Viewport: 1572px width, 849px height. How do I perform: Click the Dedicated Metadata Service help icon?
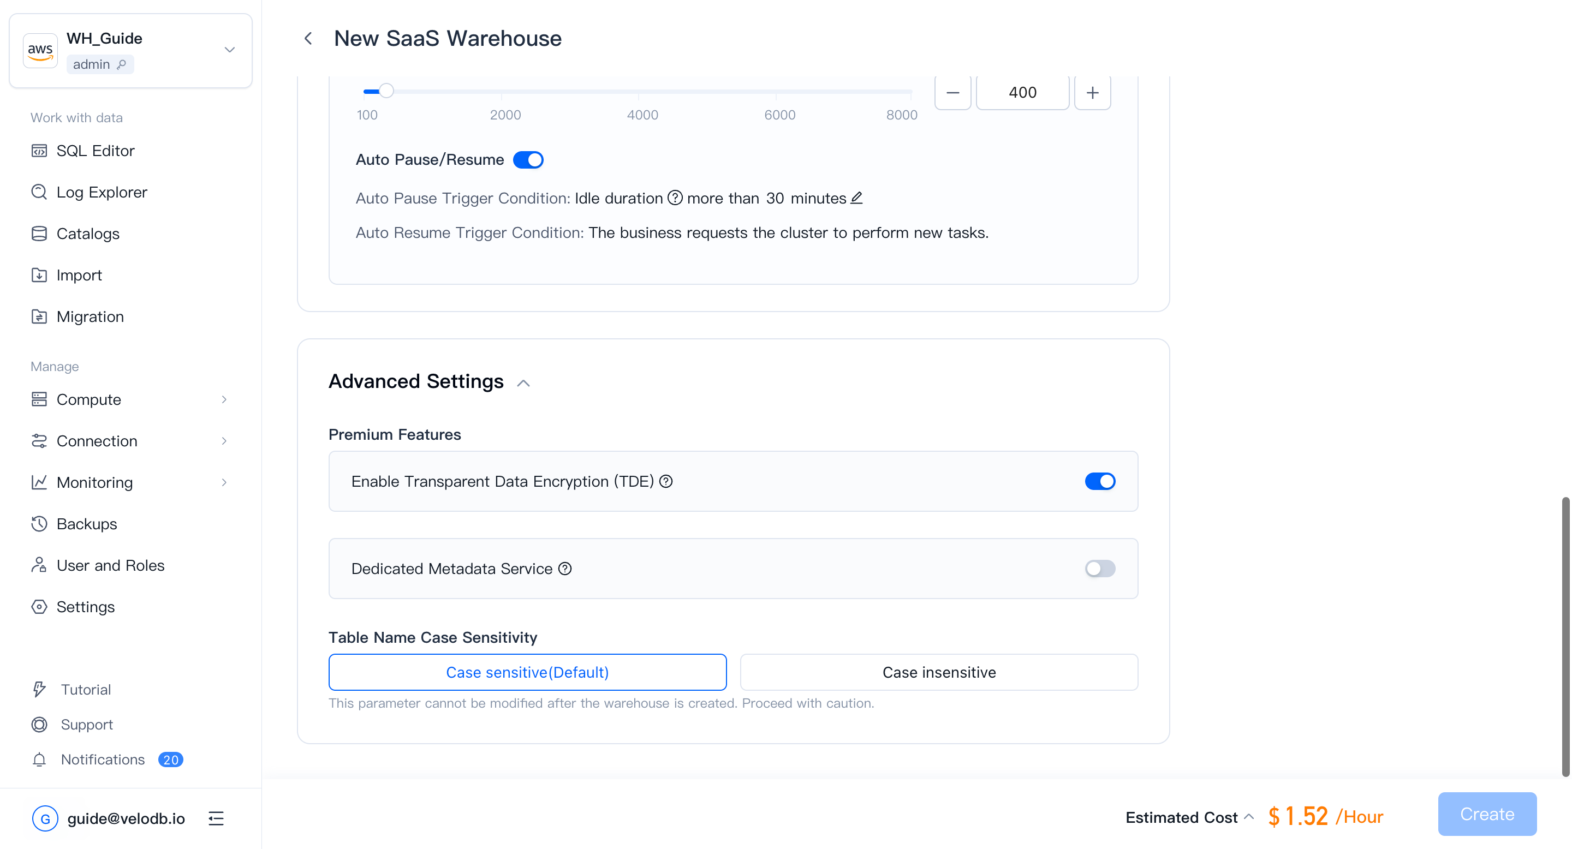[565, 569]
